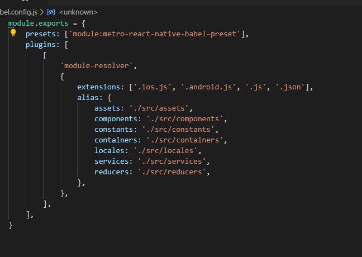Click the 'presets' property name

[x=41, y=34]
